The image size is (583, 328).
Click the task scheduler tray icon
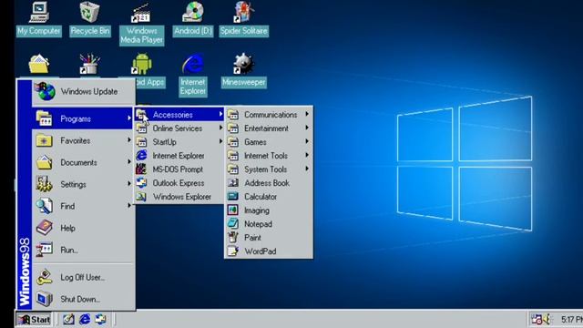537,319
